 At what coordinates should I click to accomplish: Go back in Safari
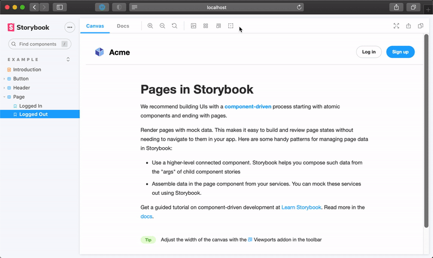click(34, 8)
